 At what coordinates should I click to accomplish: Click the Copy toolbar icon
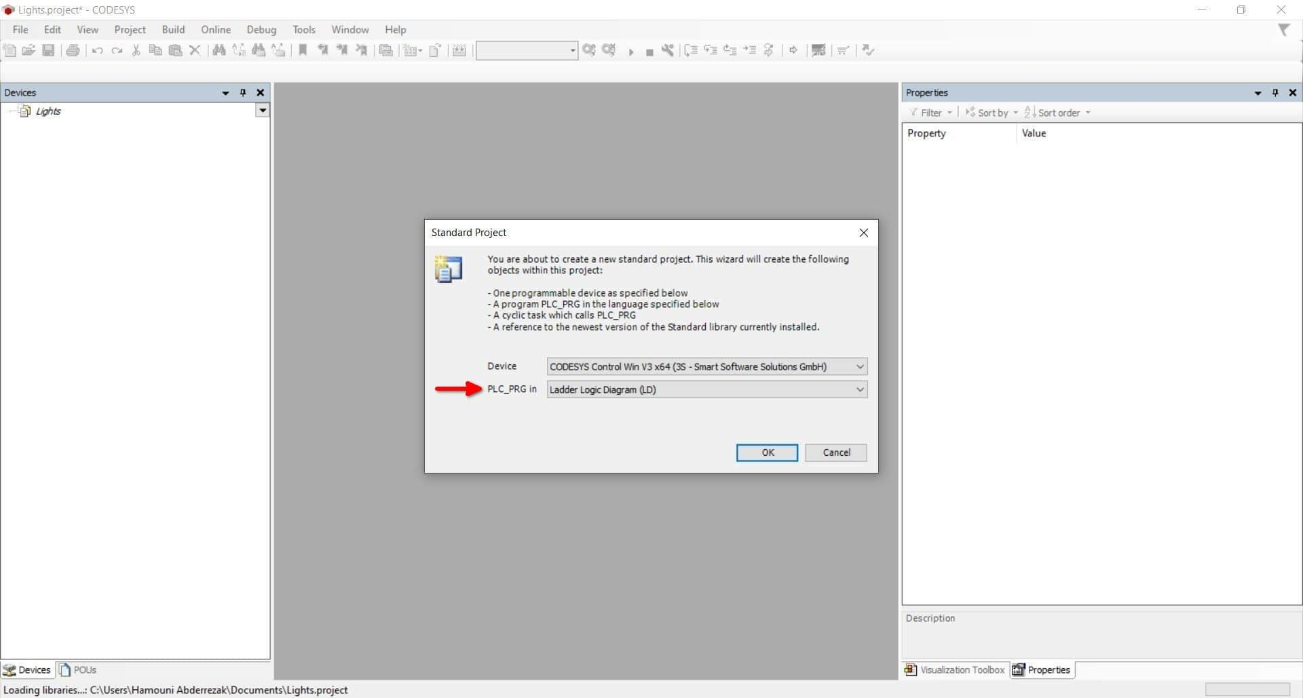point(155,50)
